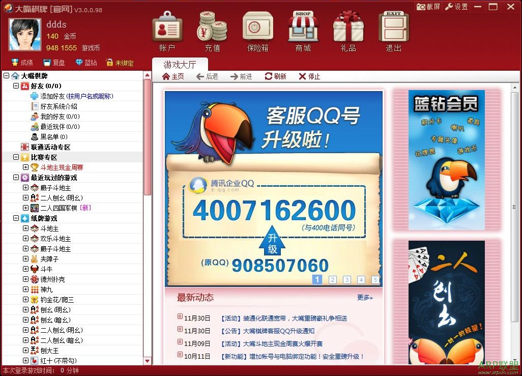Click the 二人刨幺 game advertisement
The width and height of the screenshot is (522, 376).
446,302
